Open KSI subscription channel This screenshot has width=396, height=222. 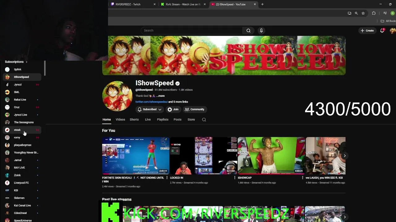click(22, 190)
